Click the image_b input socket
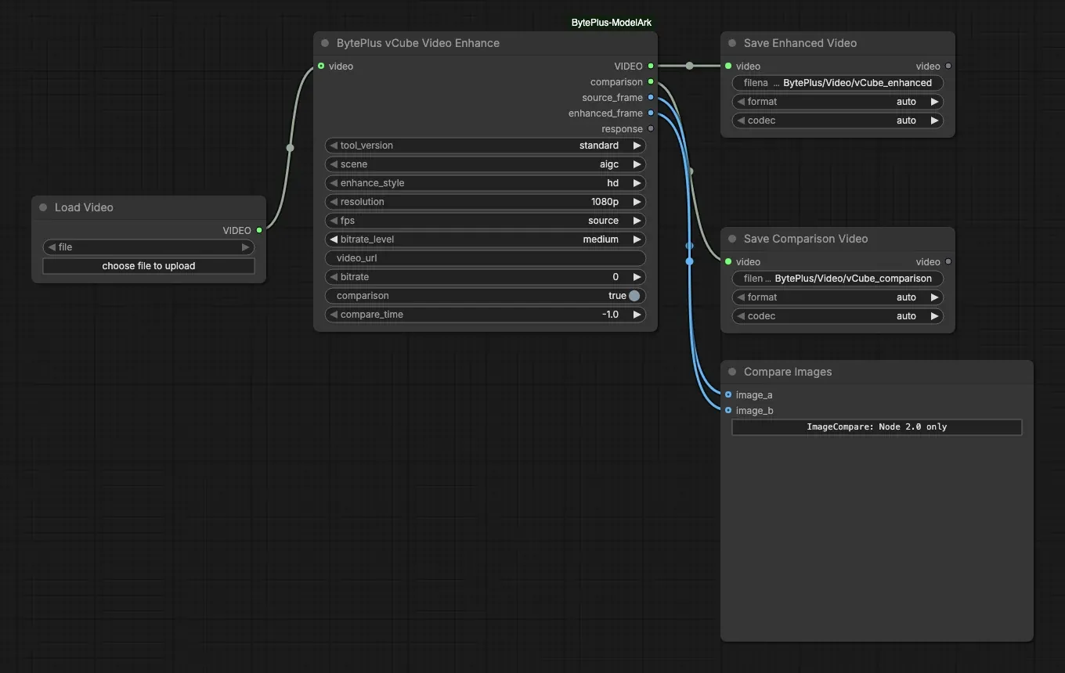Viewport: 1065px width, 673px height. pyautogui.click(x=728, y=410)
